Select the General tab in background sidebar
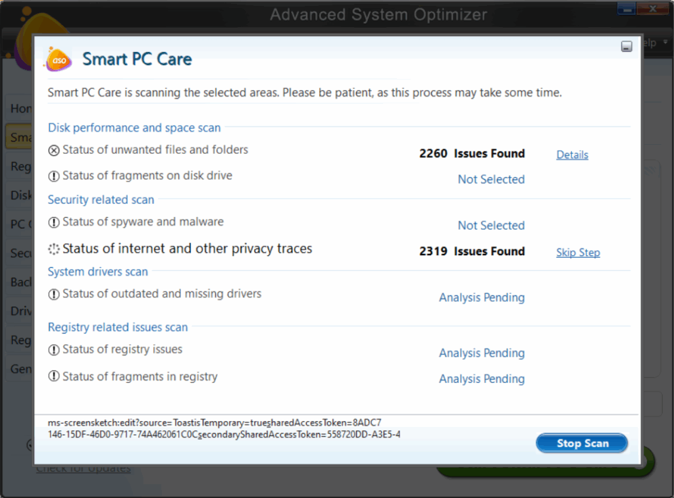The height and width of the screenshot is (498, 674). tap(20, 368)
